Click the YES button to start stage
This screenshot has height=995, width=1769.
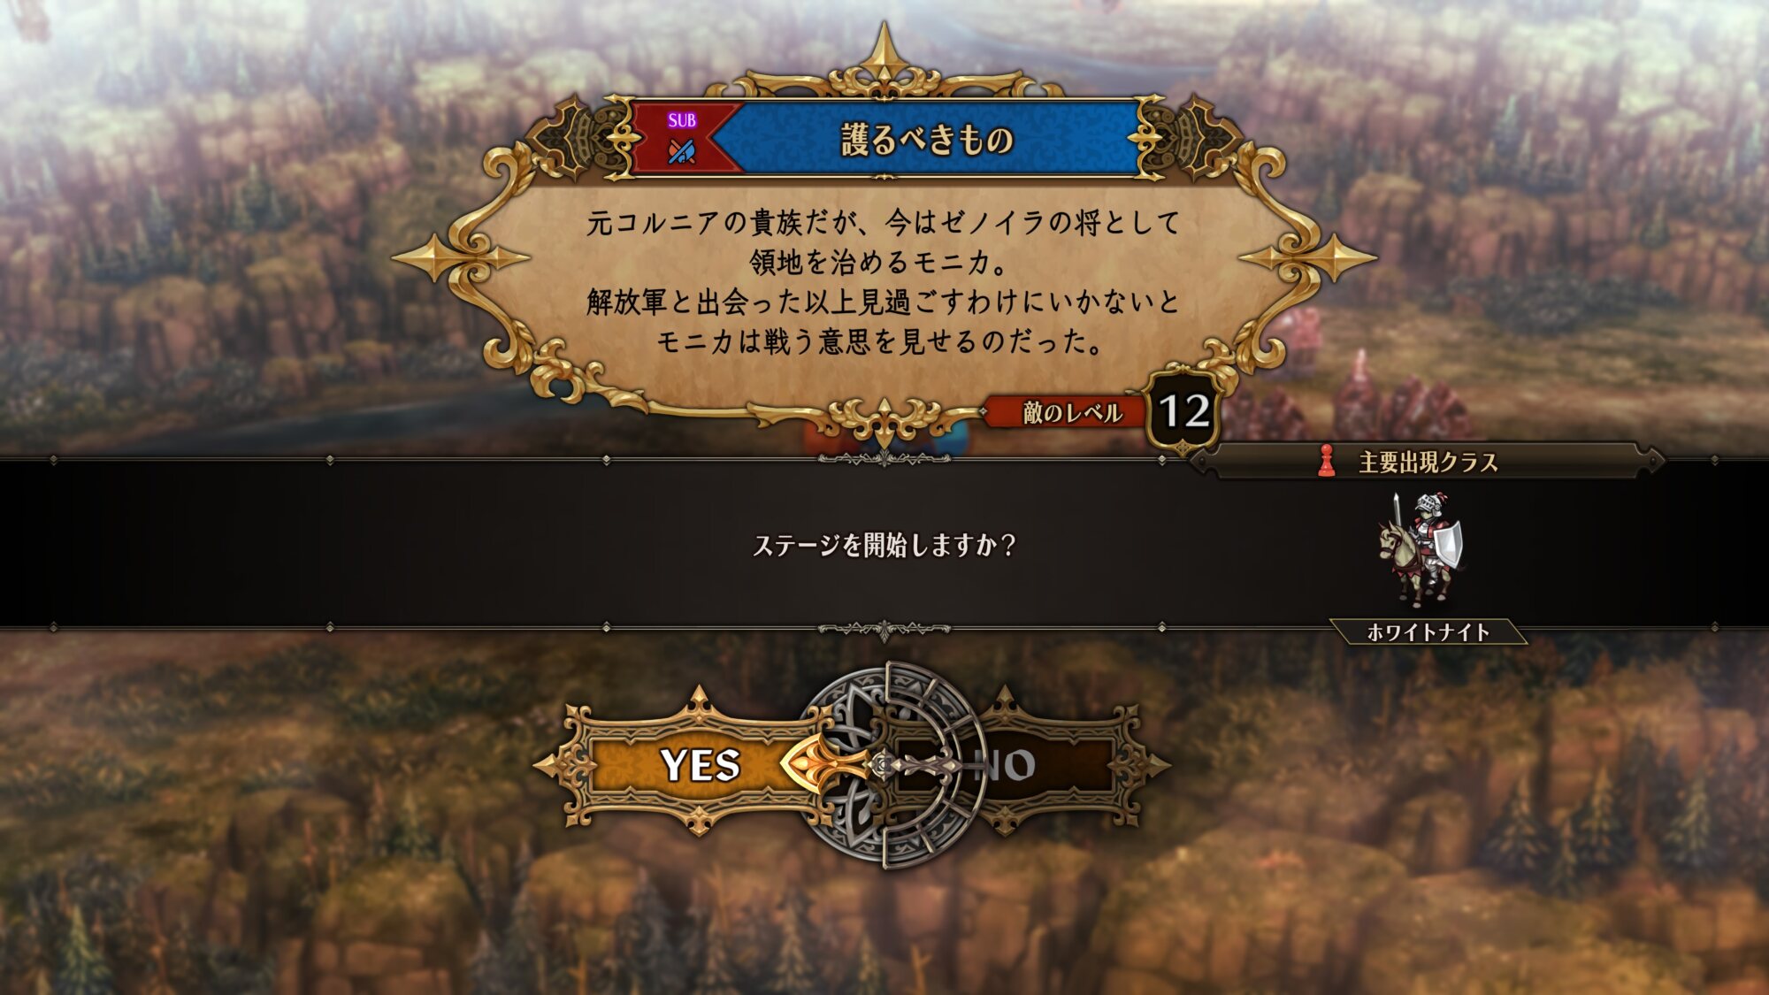coord(699,765)
